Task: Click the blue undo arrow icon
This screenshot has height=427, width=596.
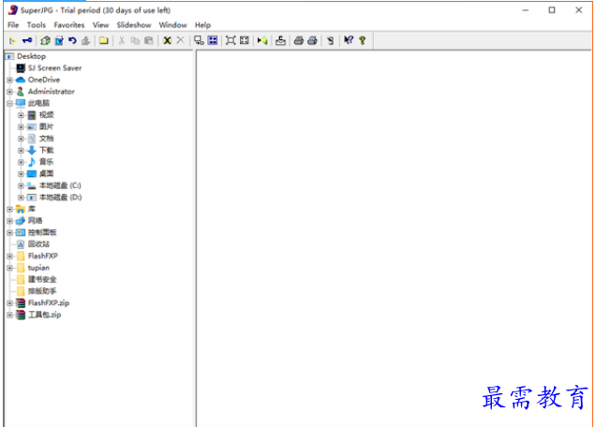Action: click(72, 40)
